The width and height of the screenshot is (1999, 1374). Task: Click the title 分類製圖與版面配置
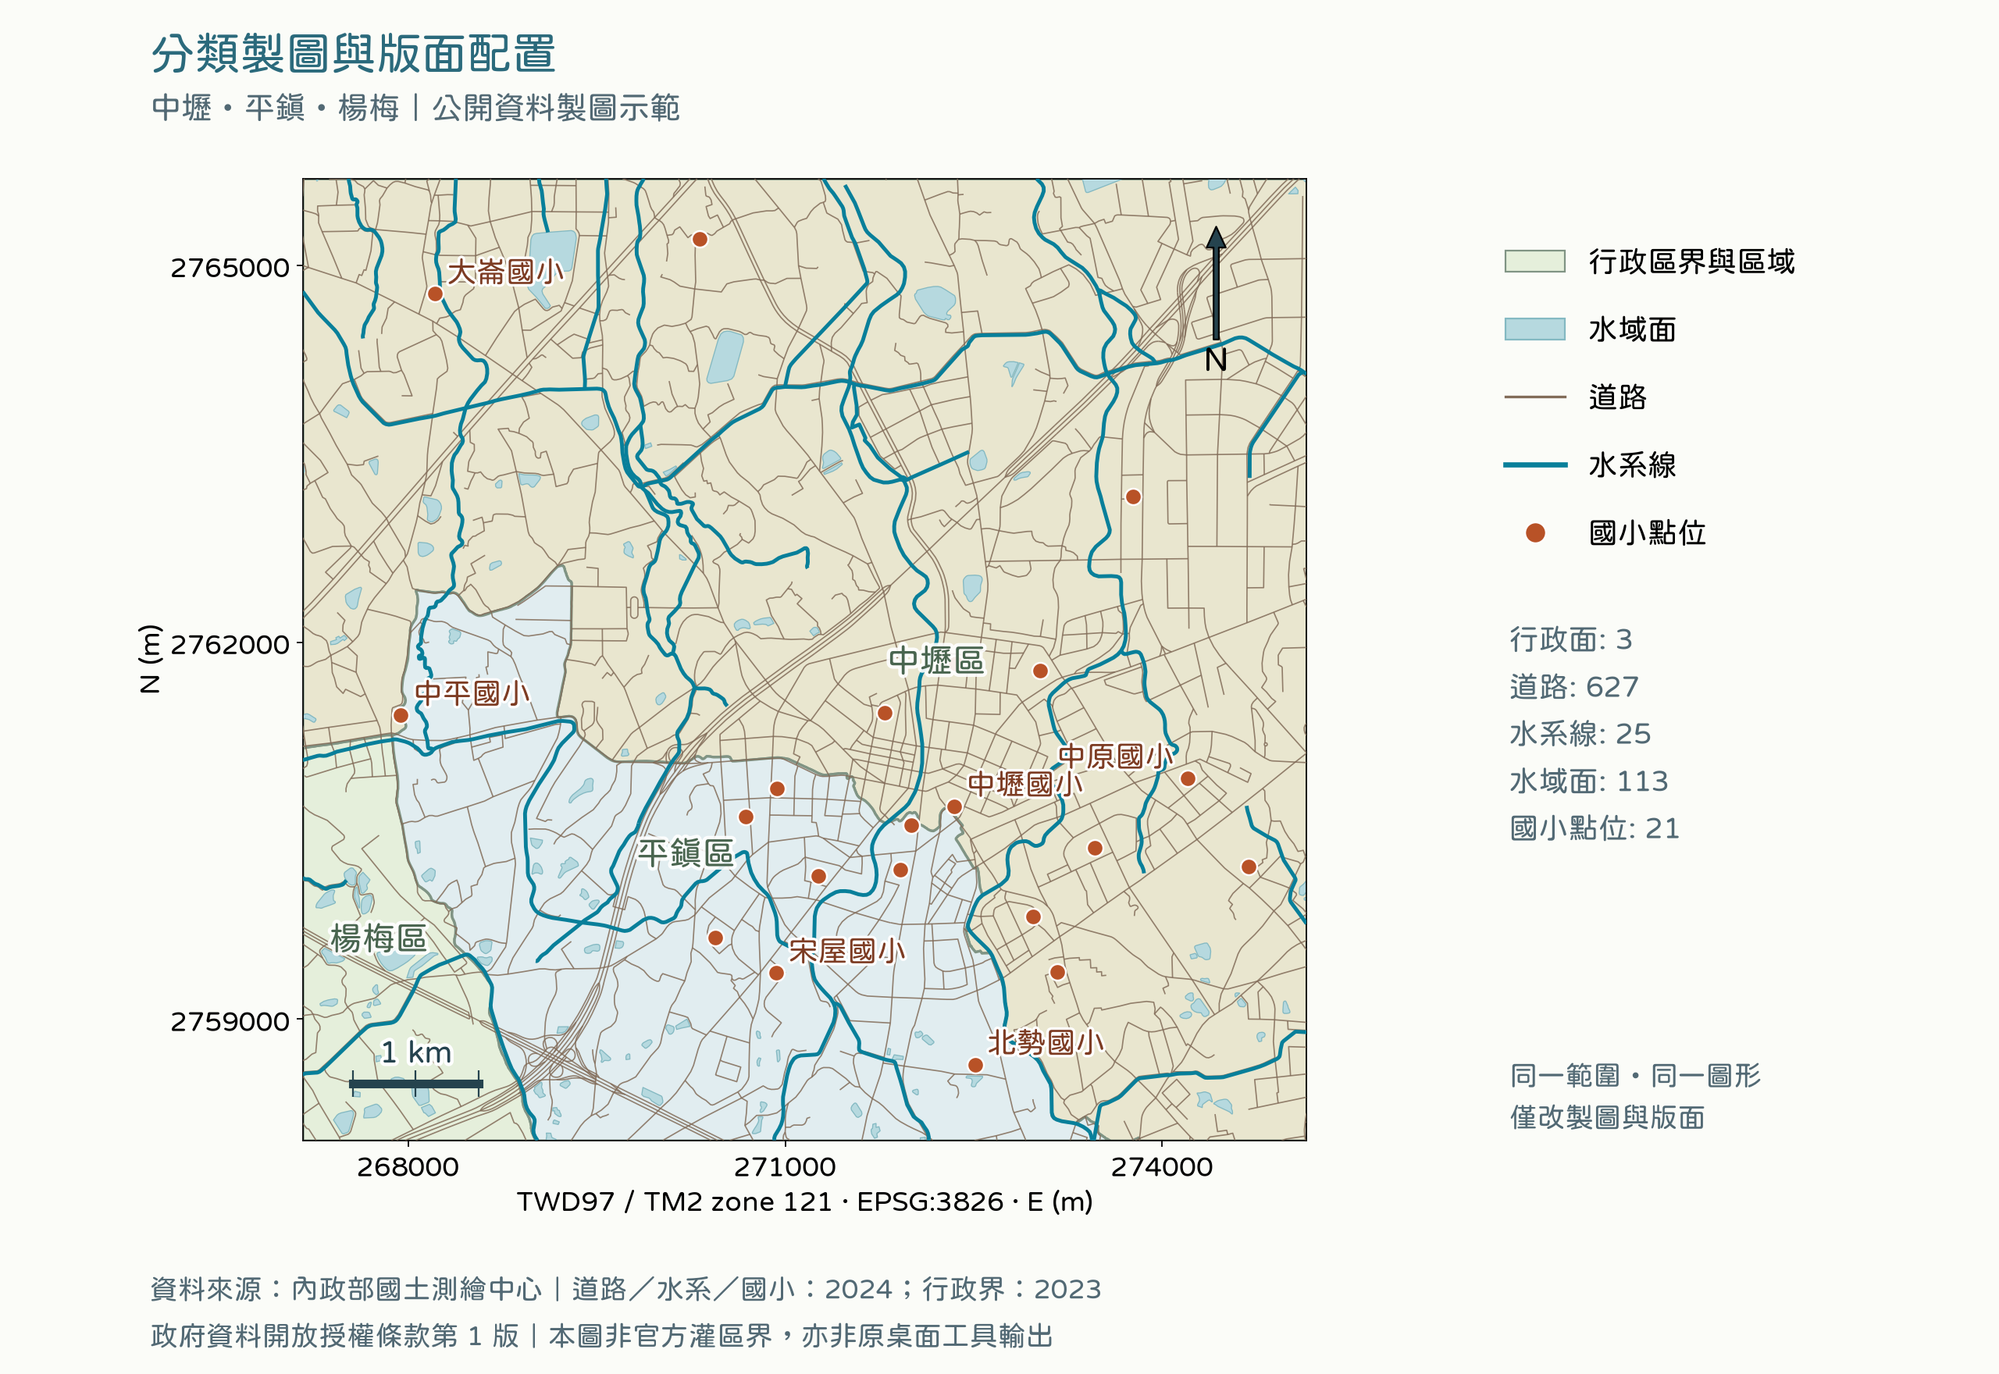[353, 53]
